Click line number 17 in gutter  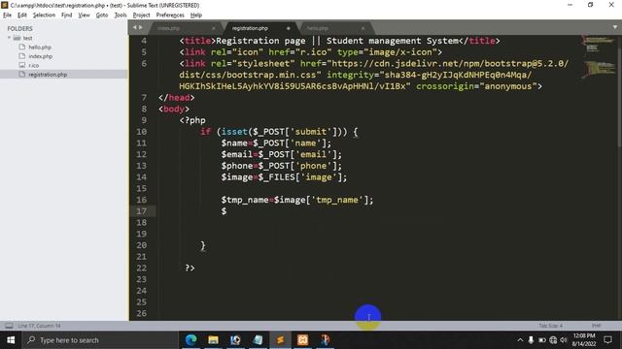point(142,211)
